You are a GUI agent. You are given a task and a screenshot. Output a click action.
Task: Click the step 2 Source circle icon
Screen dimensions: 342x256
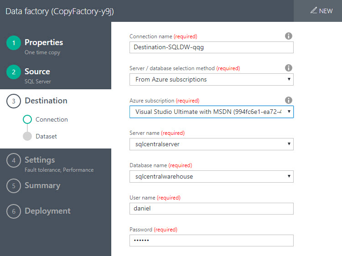(x=14, y=72)
